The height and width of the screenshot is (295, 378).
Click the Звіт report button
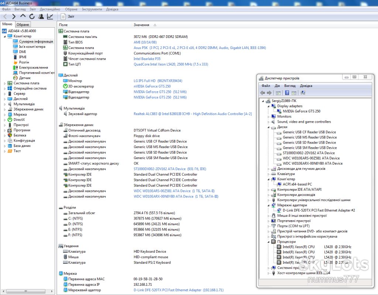(x=68, y=17)
